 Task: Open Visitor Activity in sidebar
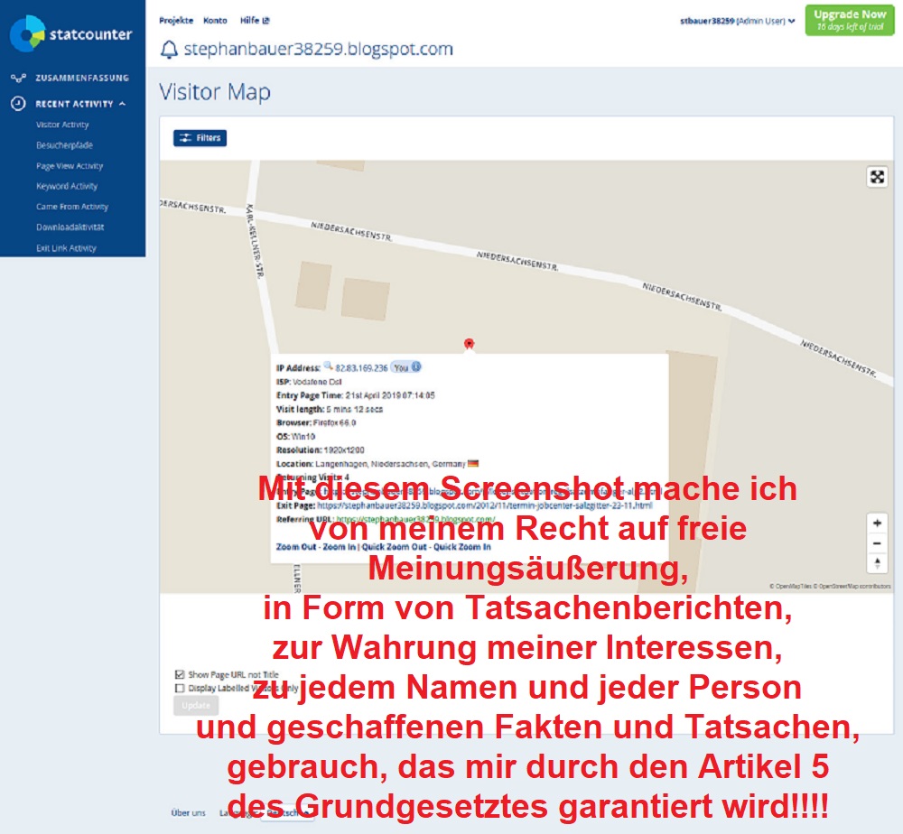click(x=62, y=125)
